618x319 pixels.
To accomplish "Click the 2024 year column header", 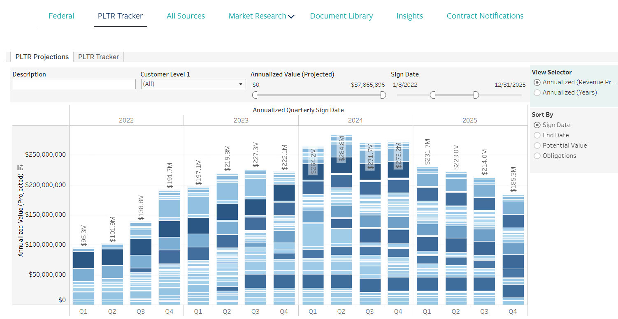I will (x=355, y=120).
